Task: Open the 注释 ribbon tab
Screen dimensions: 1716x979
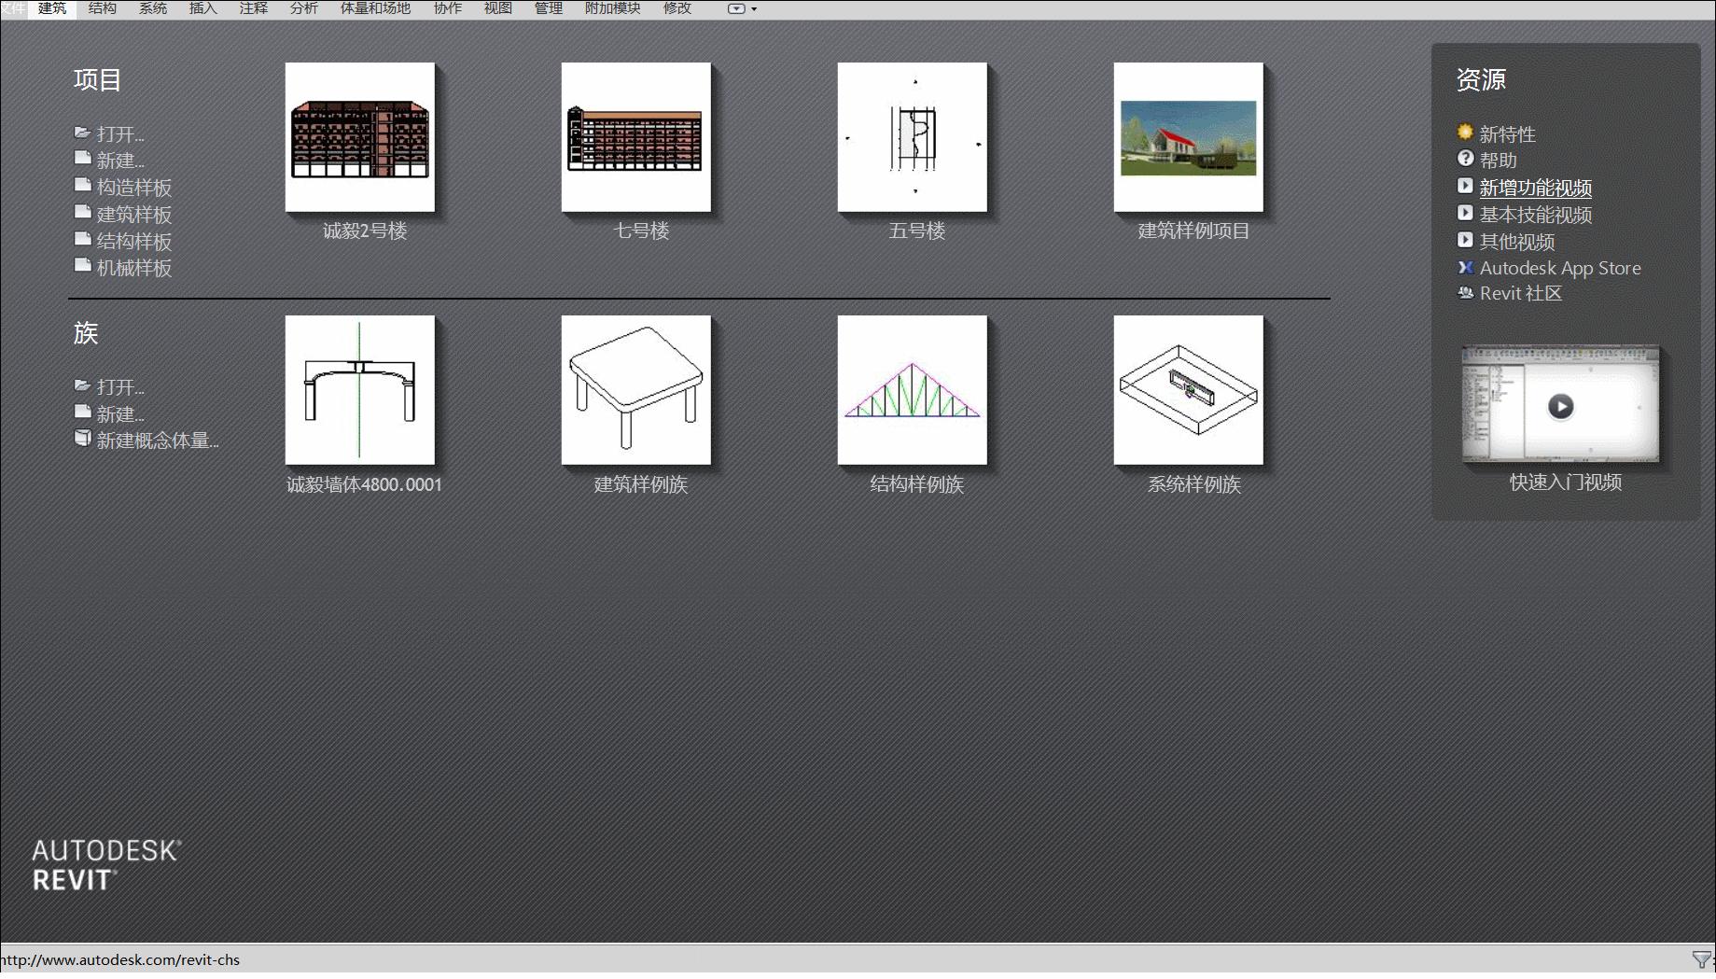Action: click(x=254, y=8)
